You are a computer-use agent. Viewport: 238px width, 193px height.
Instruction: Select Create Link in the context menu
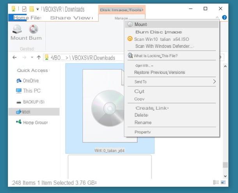click(172, 108)
